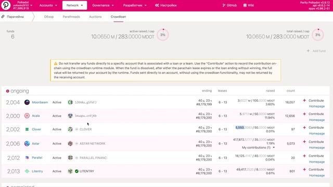Click the Clover logo icon
This screenshot has height=187, width=333.
click(x=27, y=129)
